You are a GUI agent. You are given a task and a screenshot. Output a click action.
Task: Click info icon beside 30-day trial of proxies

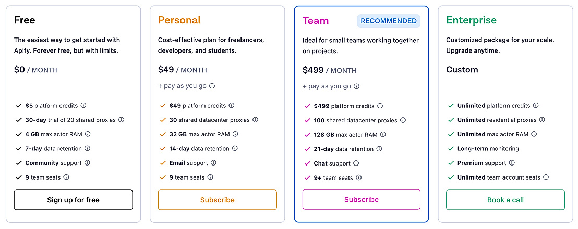coord(122,120)
